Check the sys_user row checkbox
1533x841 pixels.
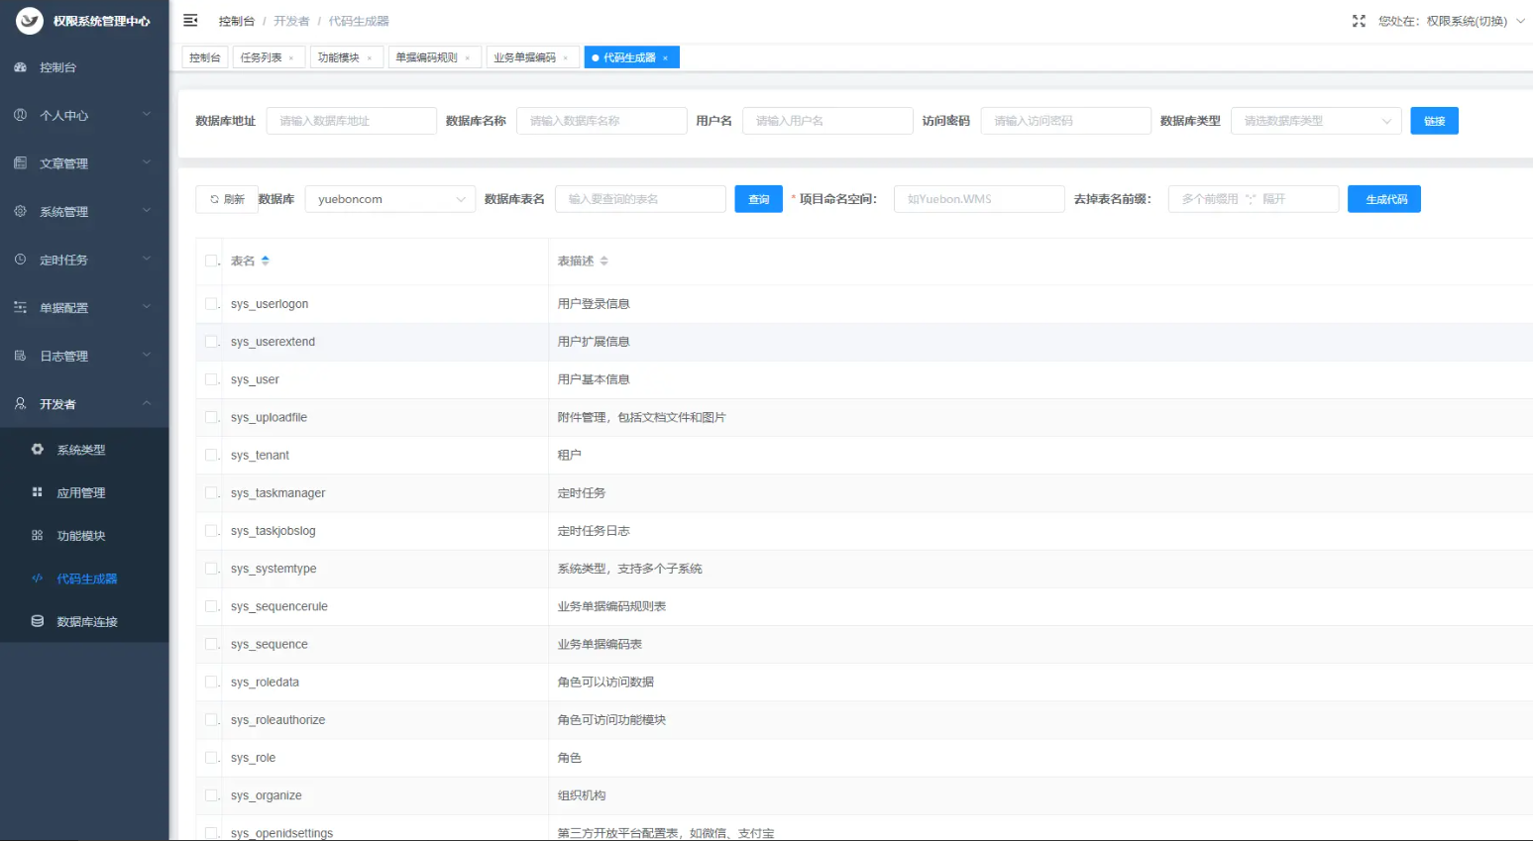[211, 379]
